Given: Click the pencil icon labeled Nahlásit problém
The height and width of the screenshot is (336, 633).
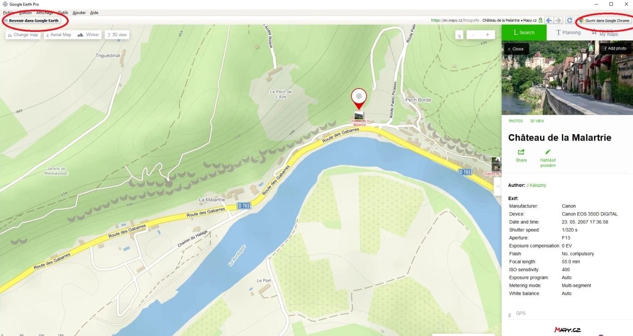Looking at the screenshot, I should tap(548, 152).
